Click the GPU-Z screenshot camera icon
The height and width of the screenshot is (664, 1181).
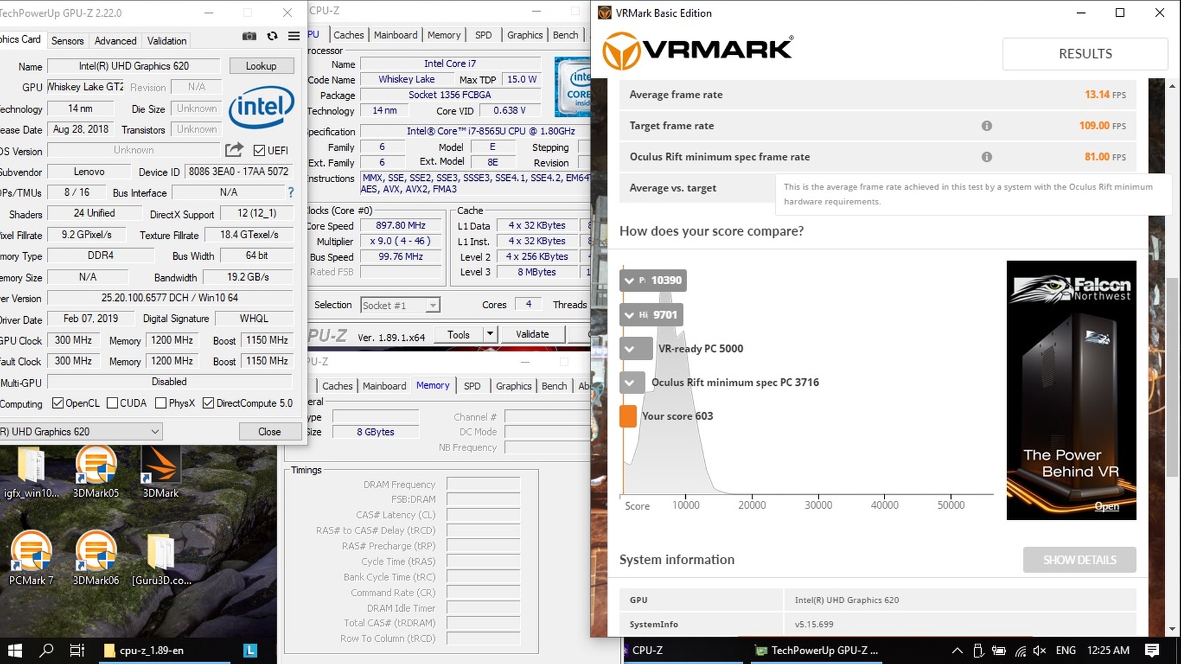click(x=249, y=36)
